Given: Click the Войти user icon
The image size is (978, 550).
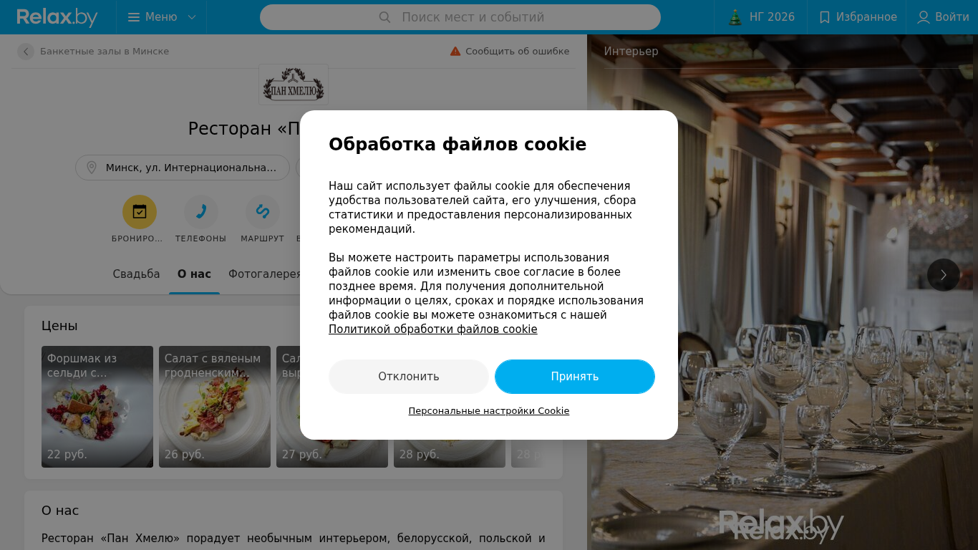Looking at the screenshot, I should coord(924,17).
